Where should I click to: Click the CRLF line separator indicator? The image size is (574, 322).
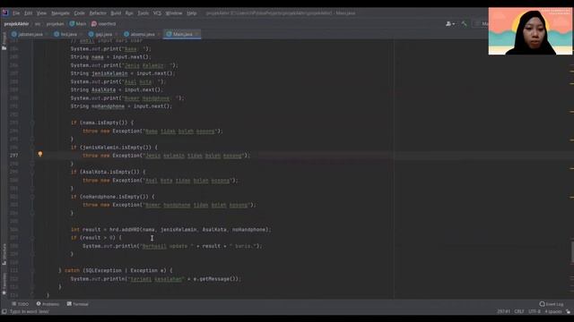[519, 312]
